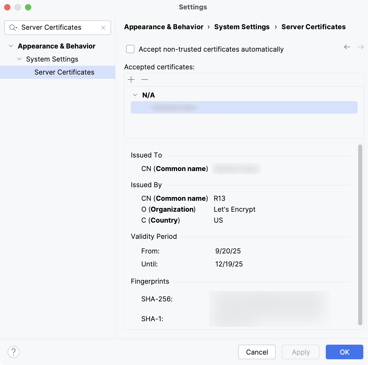
Task: Enable accepting non-trusted certificates automatically
Action: coord(130,49)
